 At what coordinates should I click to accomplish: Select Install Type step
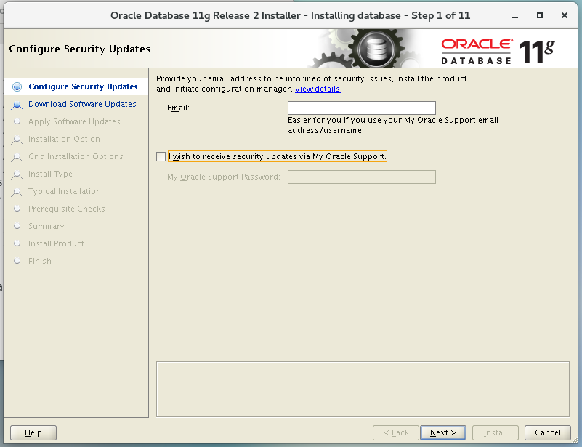(50, 174)
